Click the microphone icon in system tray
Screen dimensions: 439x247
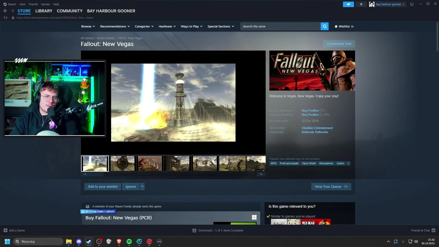[x=403, y=242]
